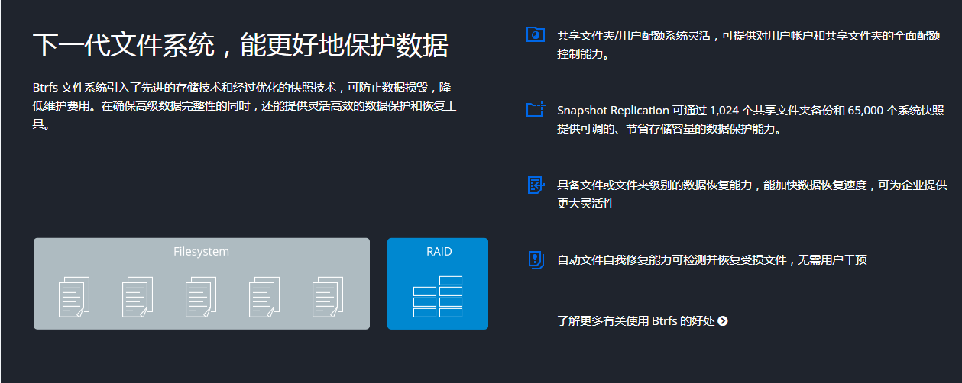Click the shared folder quota icon
Viewport: 962px width, 383px height.
pyautogui.click(x=536, y=34)
